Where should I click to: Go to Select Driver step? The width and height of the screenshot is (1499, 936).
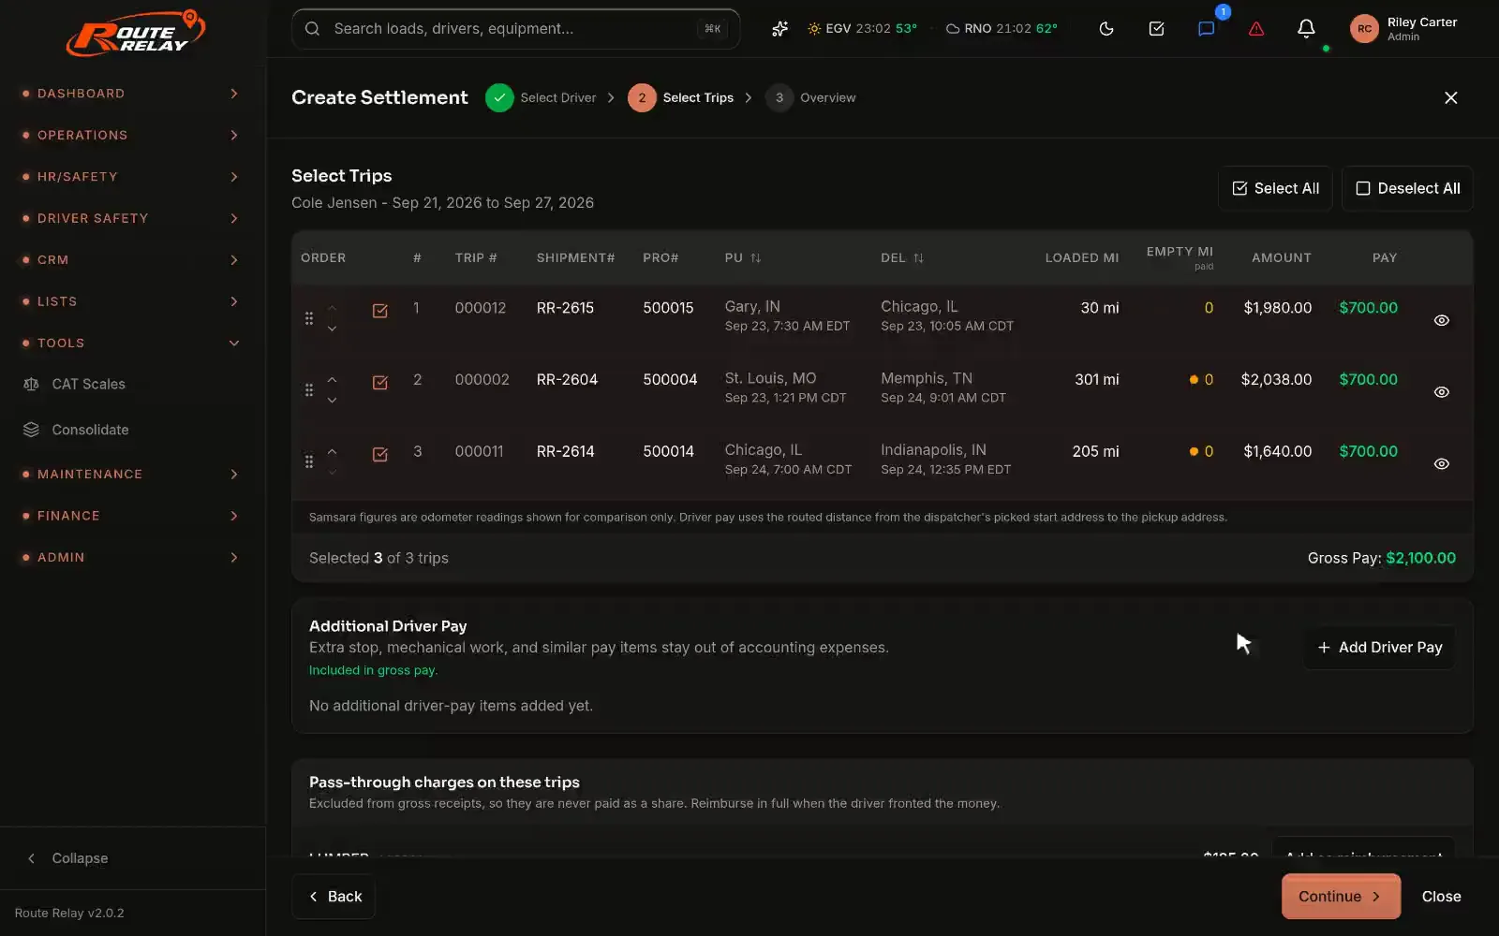tap(542, 98)
